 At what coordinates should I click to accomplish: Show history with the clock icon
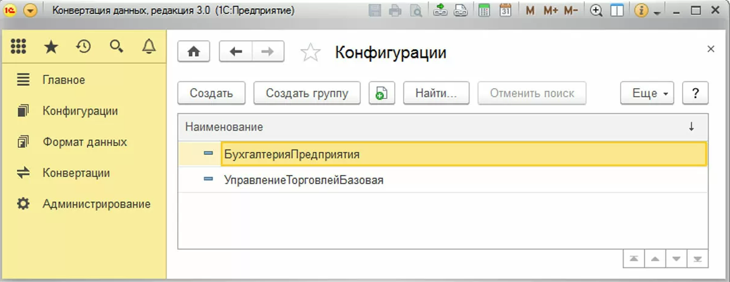pos(83,47)
